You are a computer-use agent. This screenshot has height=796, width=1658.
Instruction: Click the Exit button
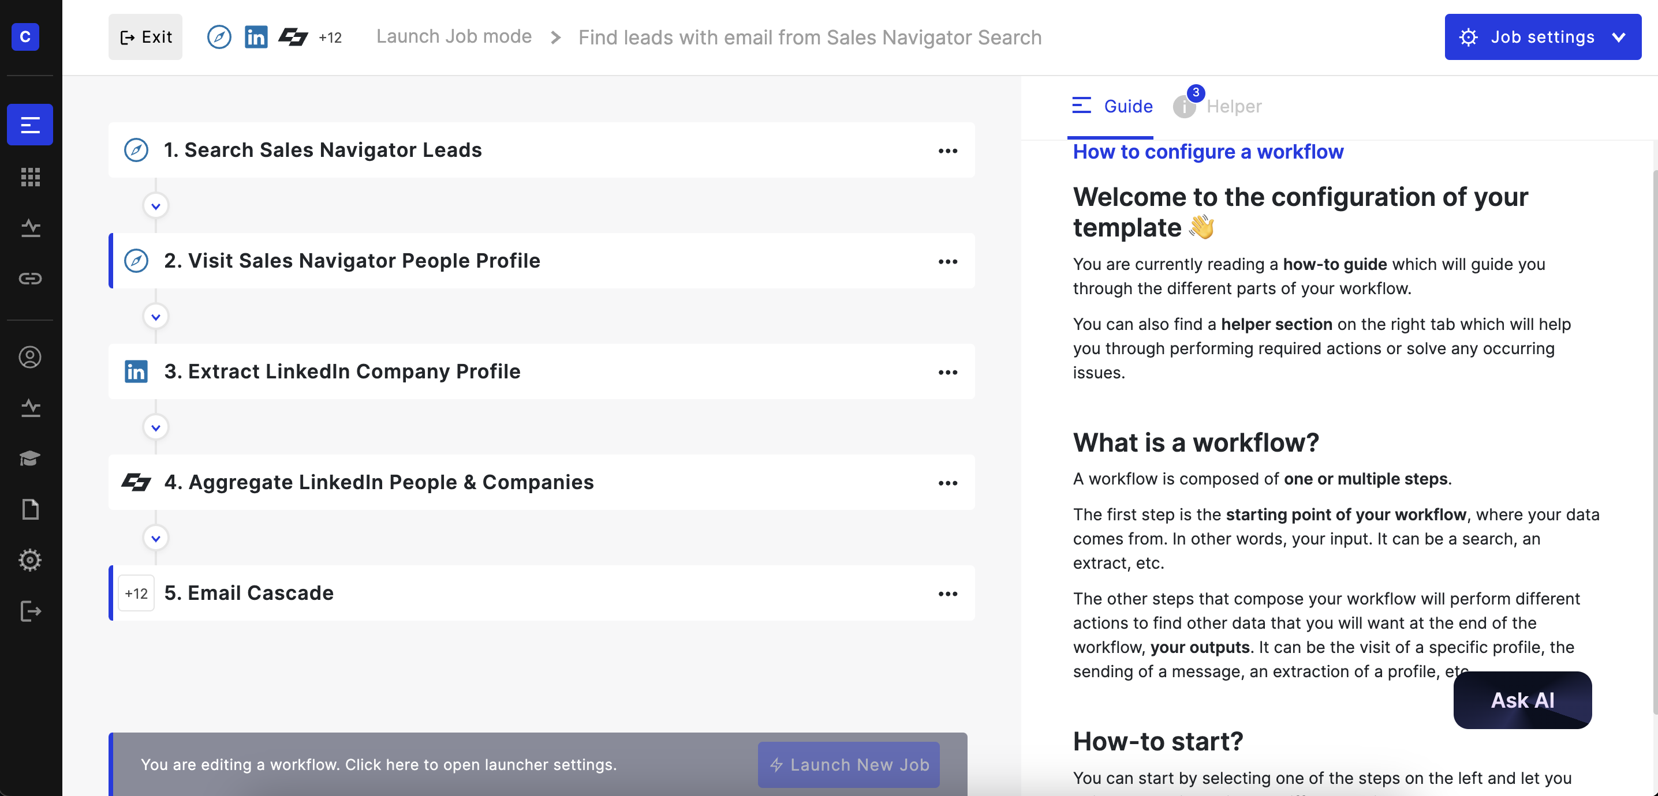pos(145,37)
